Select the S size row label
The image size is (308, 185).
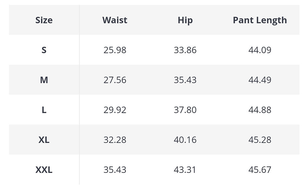click(44, 50)
